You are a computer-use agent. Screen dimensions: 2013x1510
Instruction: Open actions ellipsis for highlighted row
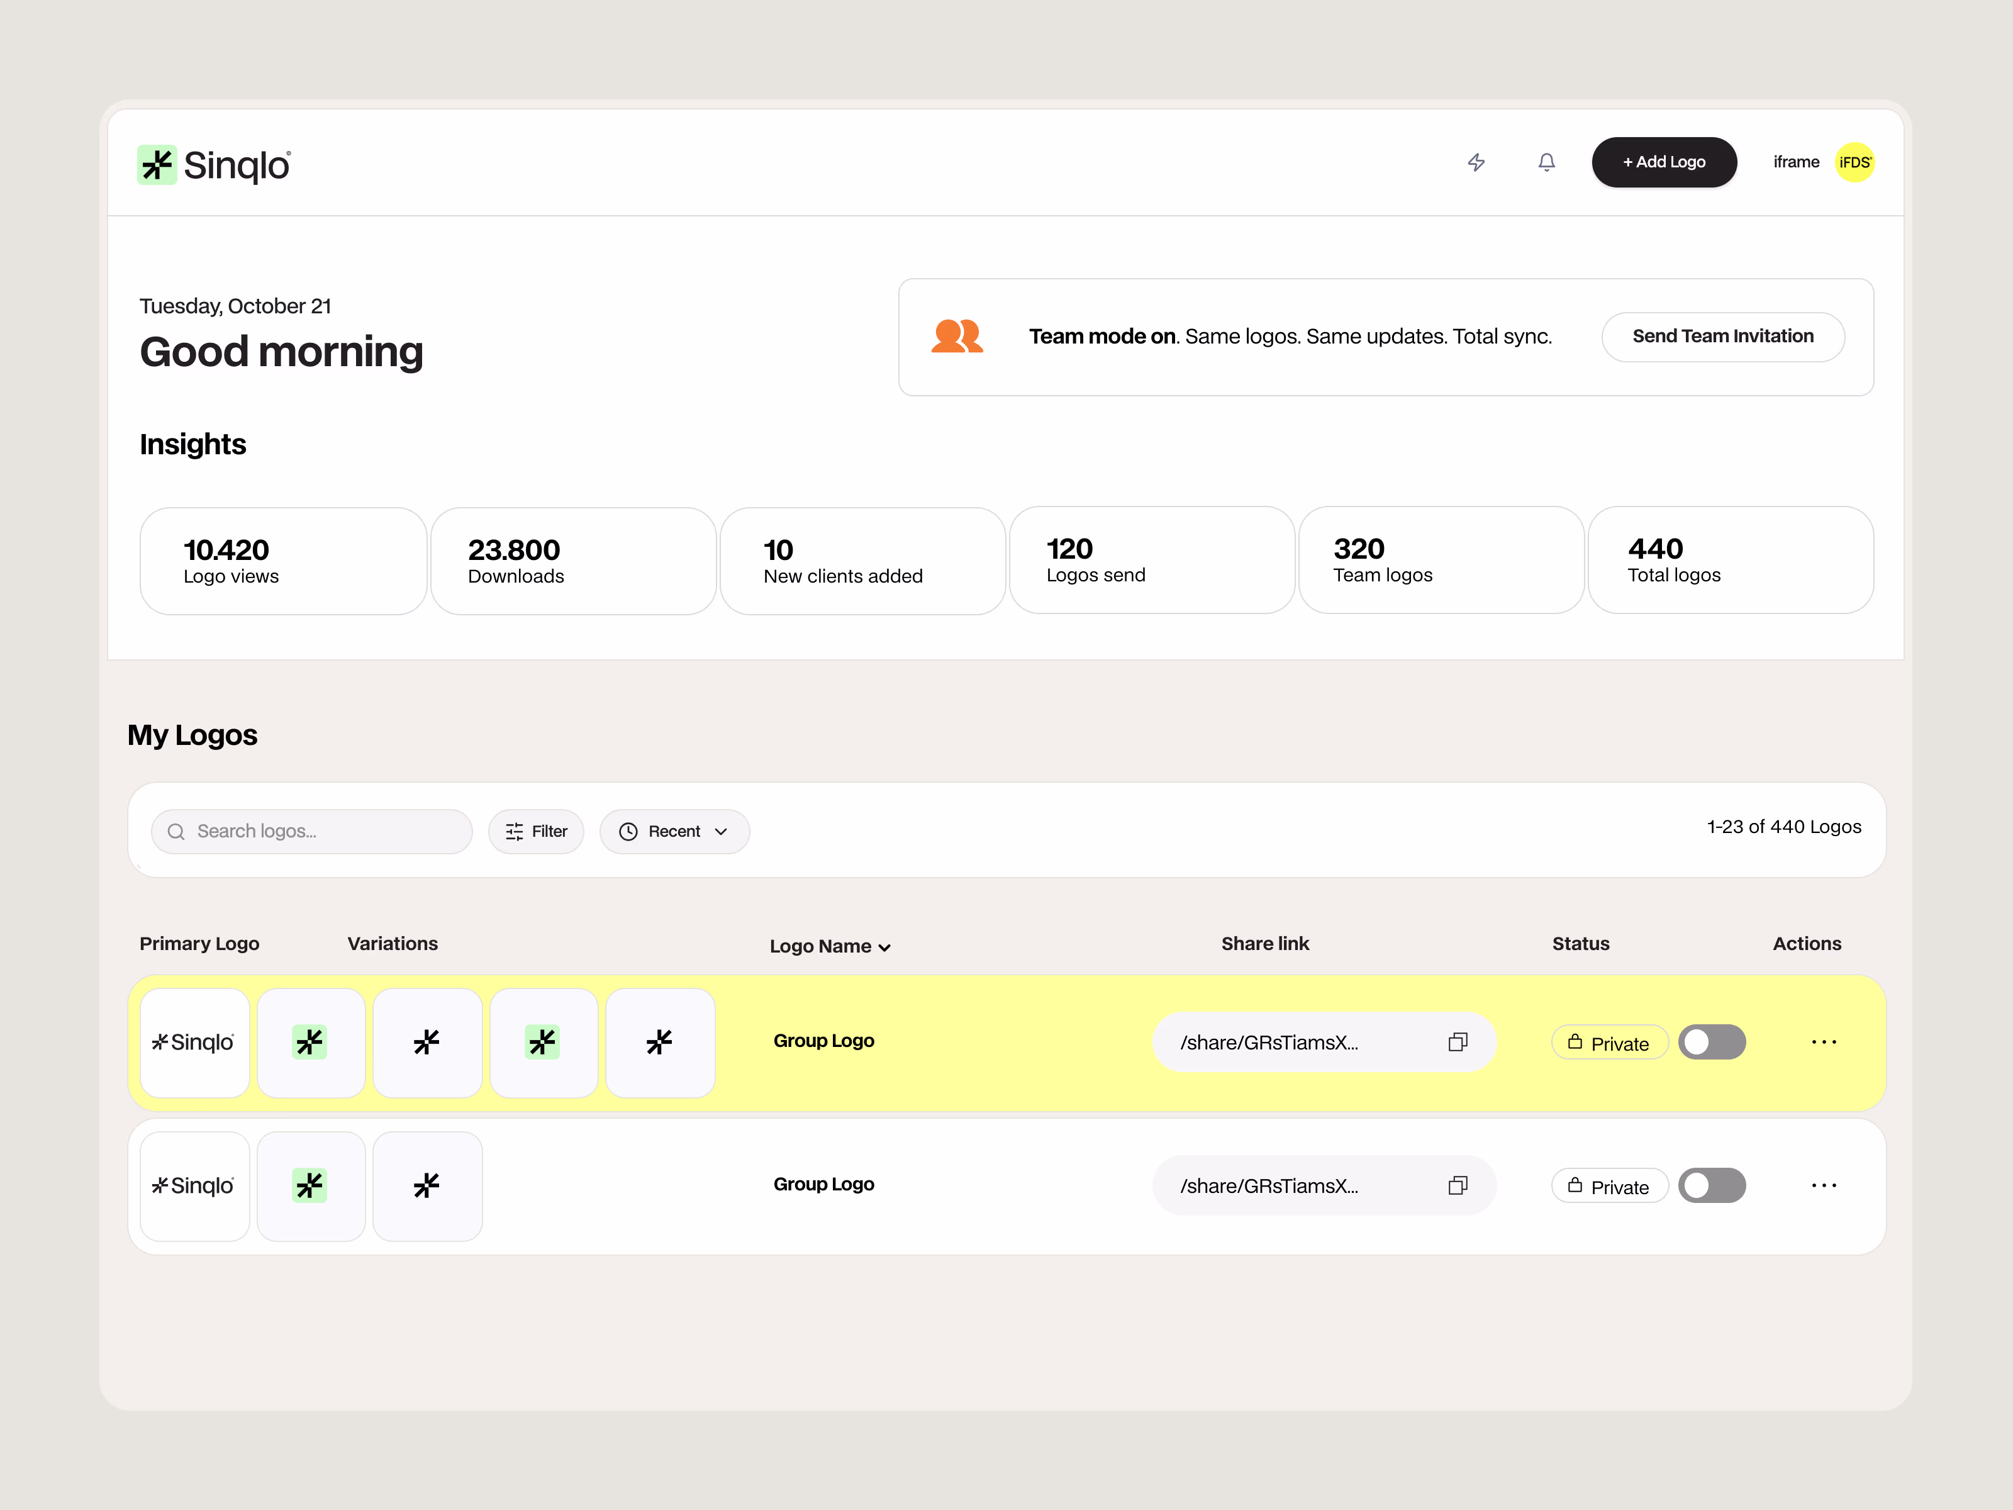click(1823, 1042)
